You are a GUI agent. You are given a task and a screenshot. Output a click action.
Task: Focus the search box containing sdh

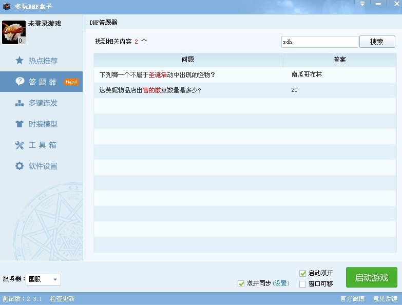[320, 42]
